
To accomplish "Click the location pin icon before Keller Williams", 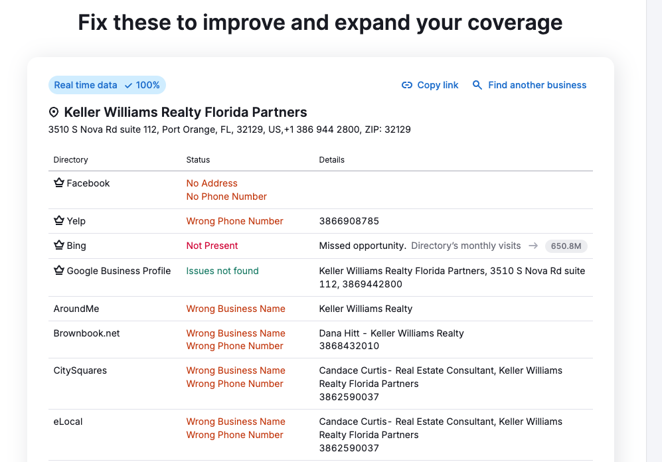I will pos(54,112).
